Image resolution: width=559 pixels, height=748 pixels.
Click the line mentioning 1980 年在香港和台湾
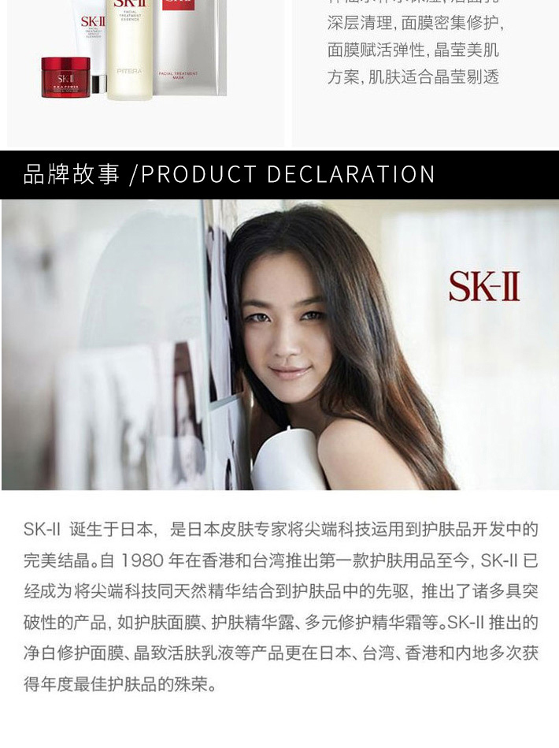tap(281, 560)
